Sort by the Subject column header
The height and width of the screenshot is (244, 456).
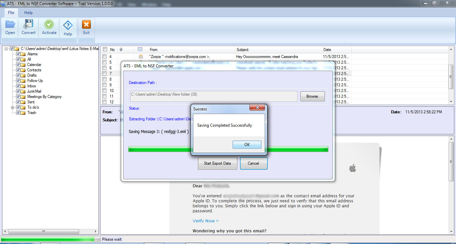click(x=278, y=49)
